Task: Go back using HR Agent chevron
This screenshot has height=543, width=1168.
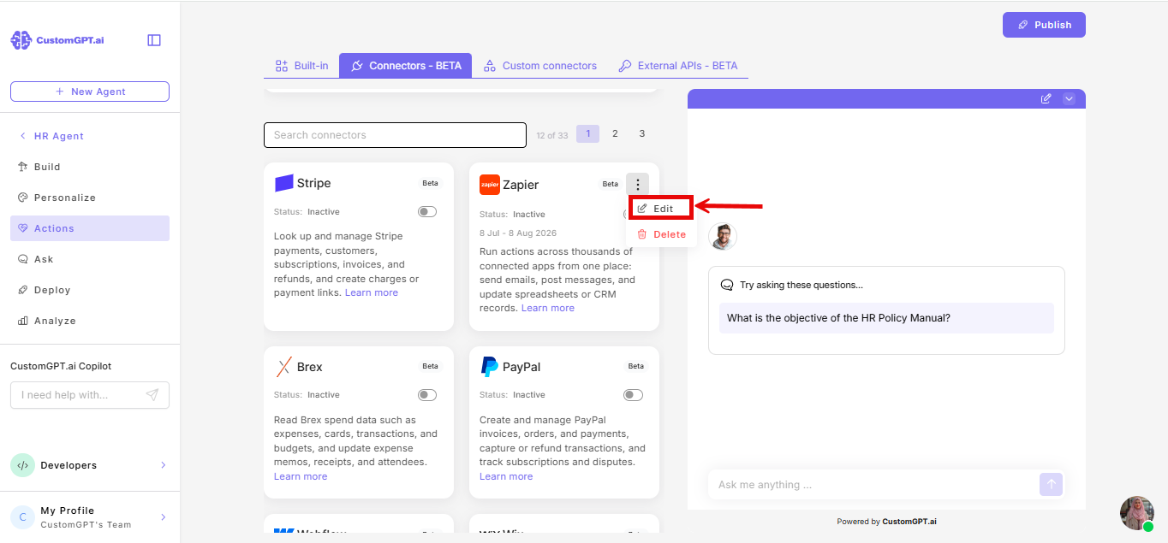Action: point(22,136)
